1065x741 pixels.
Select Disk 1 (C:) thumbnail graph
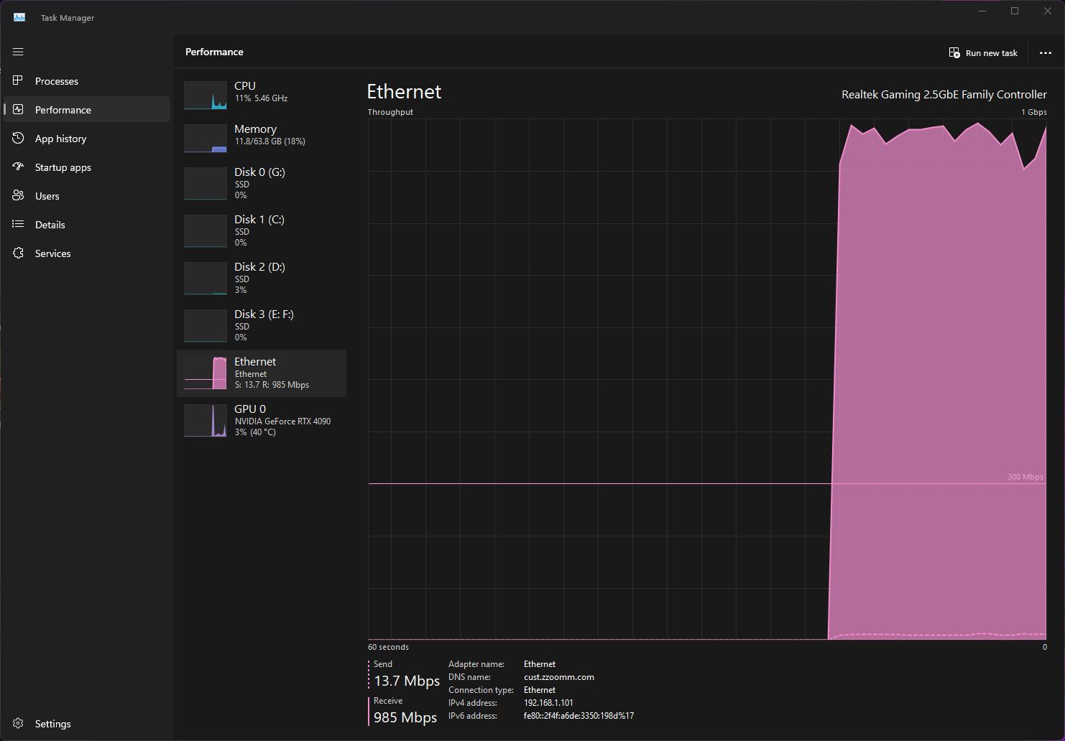point(206,230)
